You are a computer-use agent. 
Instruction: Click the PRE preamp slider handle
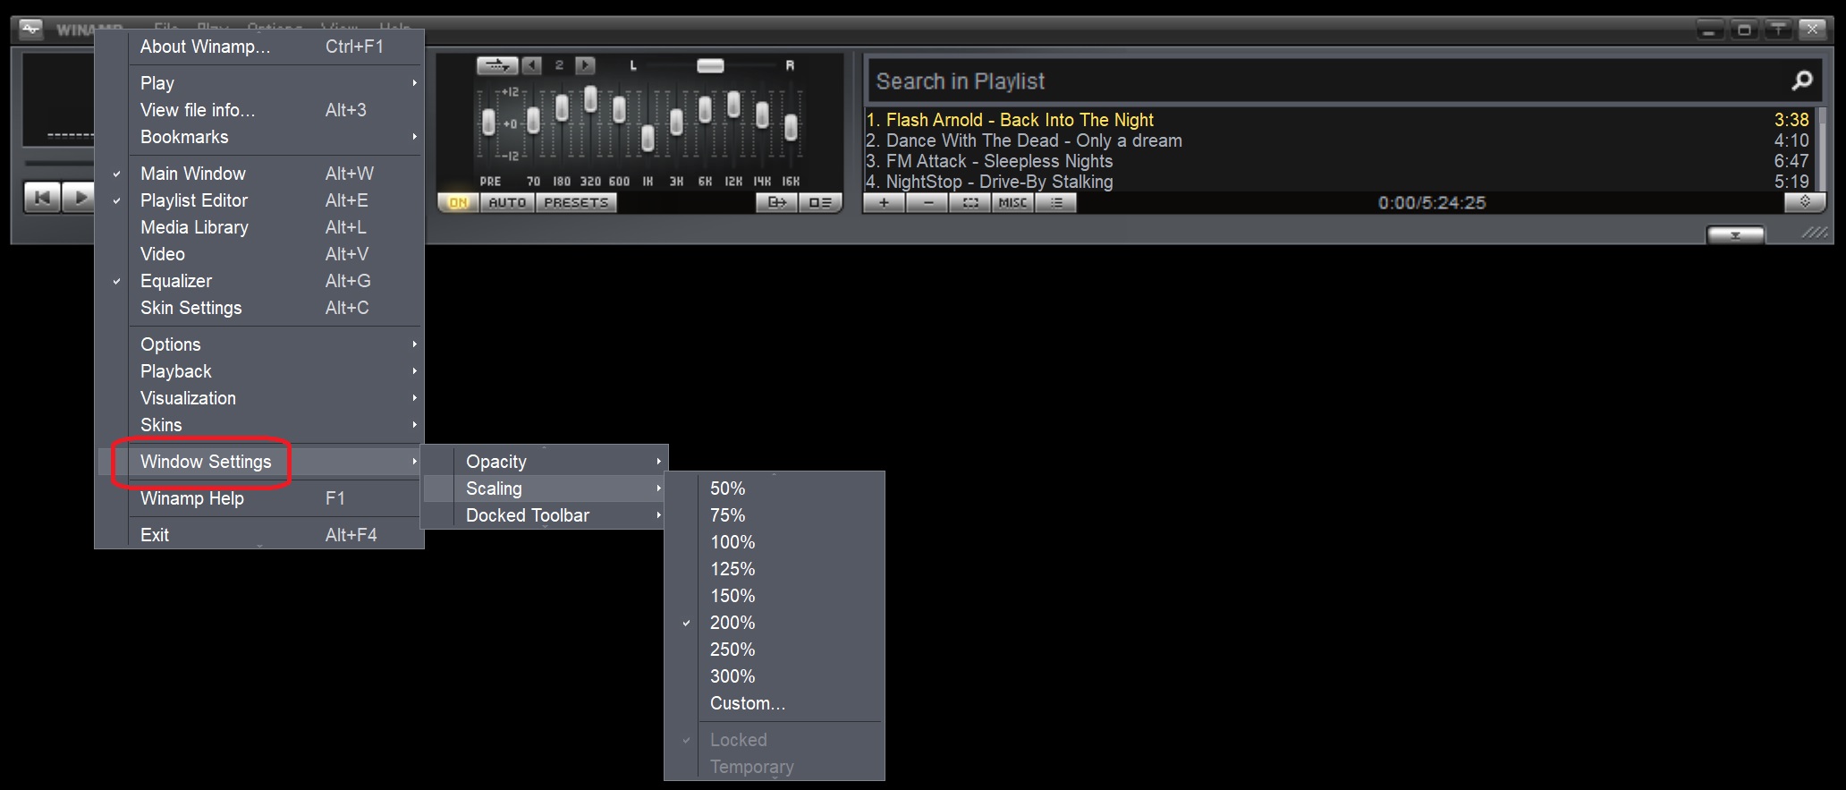coord(488,123)
